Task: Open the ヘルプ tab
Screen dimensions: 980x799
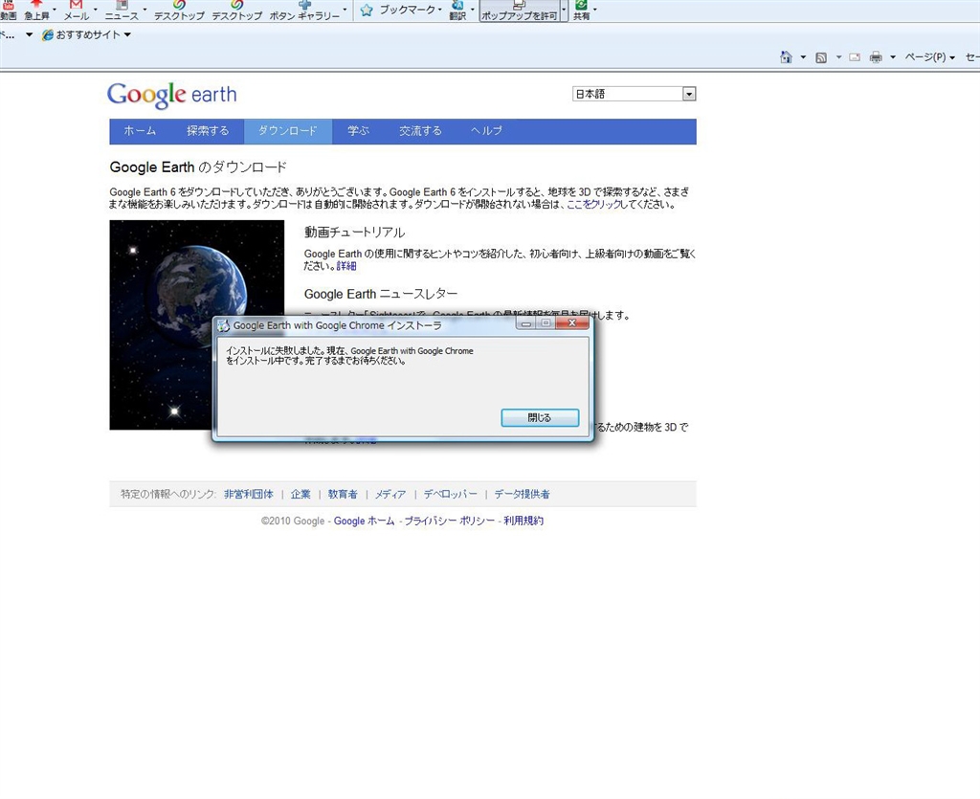Action: pos(486,131)
